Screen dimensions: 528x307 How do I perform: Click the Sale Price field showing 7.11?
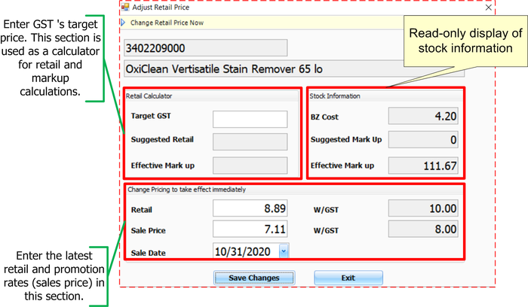point(250,229)
